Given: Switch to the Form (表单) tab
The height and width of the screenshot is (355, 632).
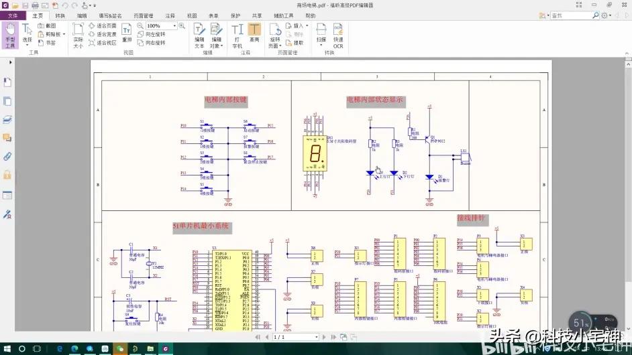Looking at the screenshot, I should click(x=213, y=15).
